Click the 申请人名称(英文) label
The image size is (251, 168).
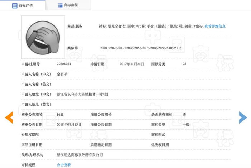[x=36, y=84]
